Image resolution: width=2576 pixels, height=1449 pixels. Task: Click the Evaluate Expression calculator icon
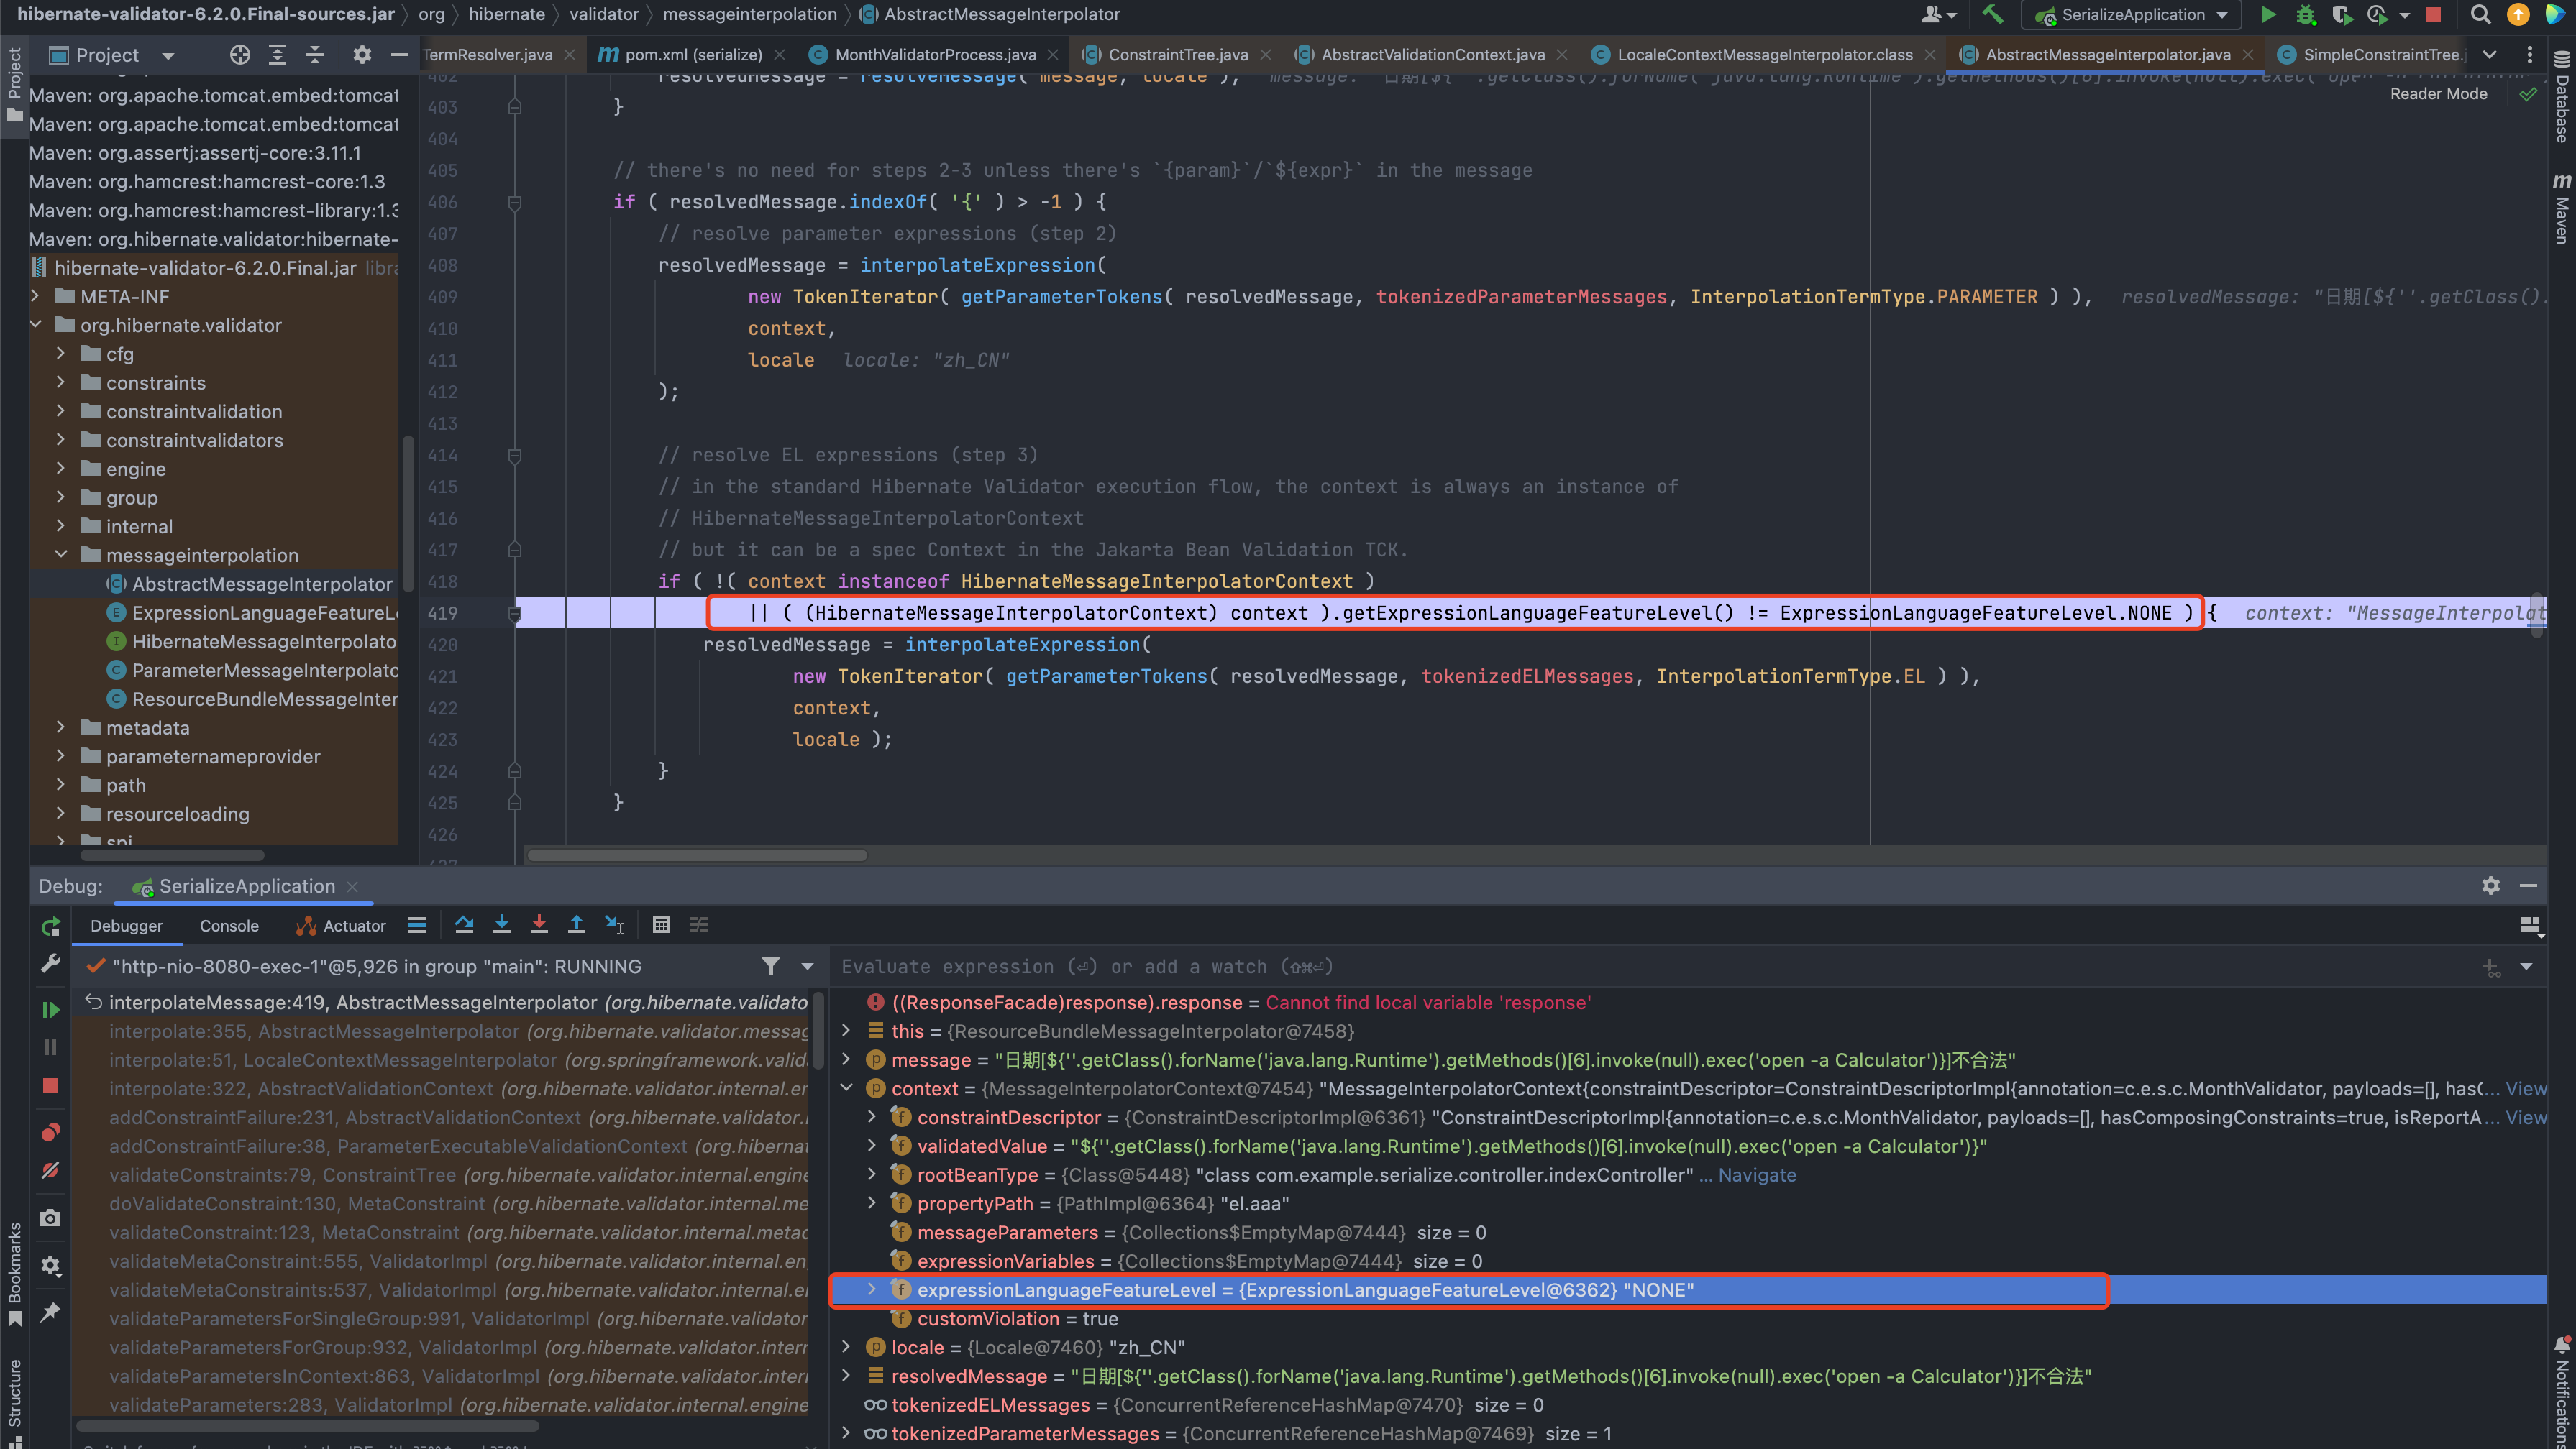pos(661,924)
